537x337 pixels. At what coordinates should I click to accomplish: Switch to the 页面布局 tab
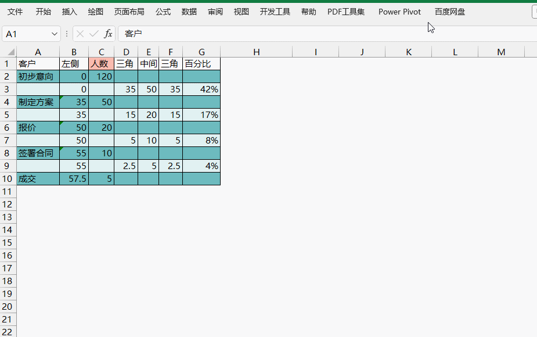point(129,12)
